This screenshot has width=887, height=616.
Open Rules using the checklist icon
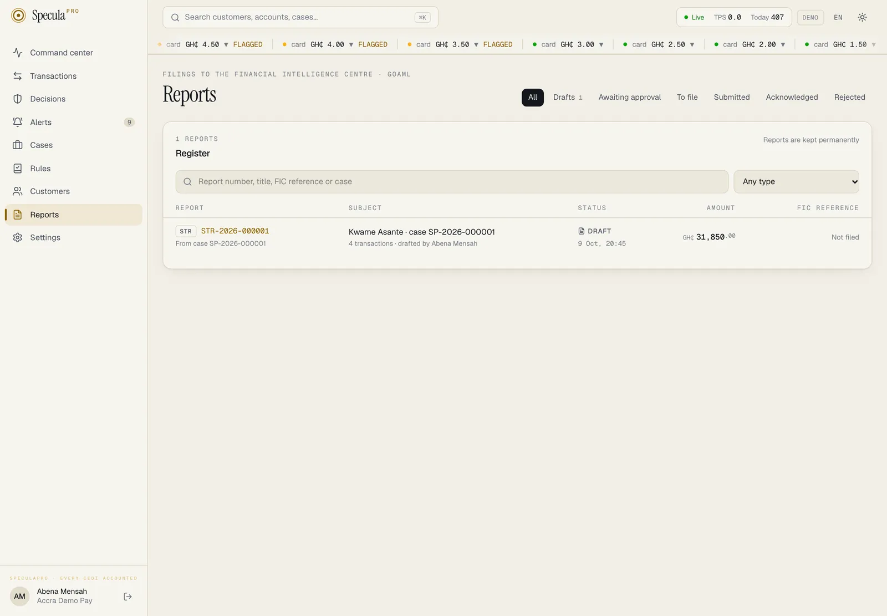tap(18, 169)
